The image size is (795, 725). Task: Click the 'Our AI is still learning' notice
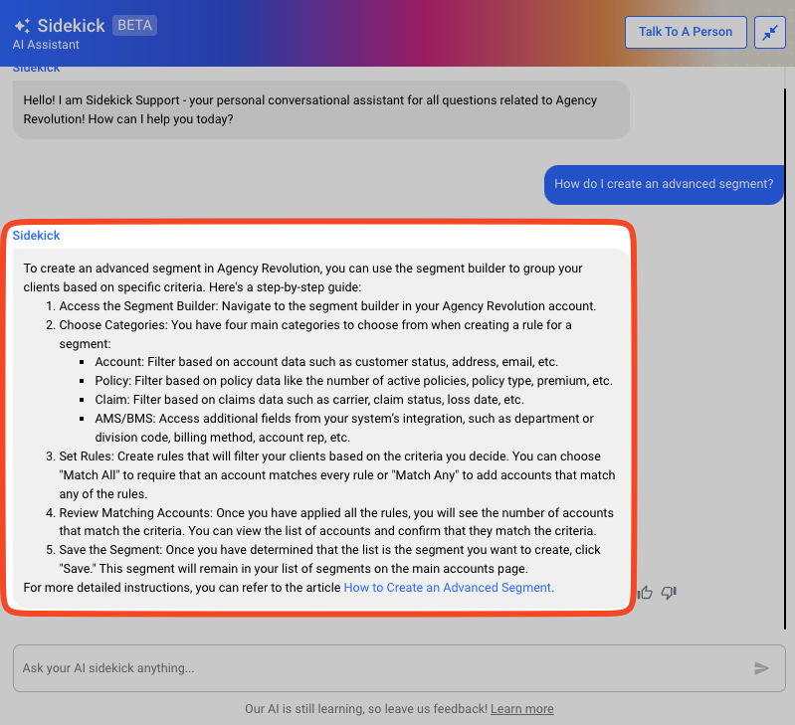[366, 708]
